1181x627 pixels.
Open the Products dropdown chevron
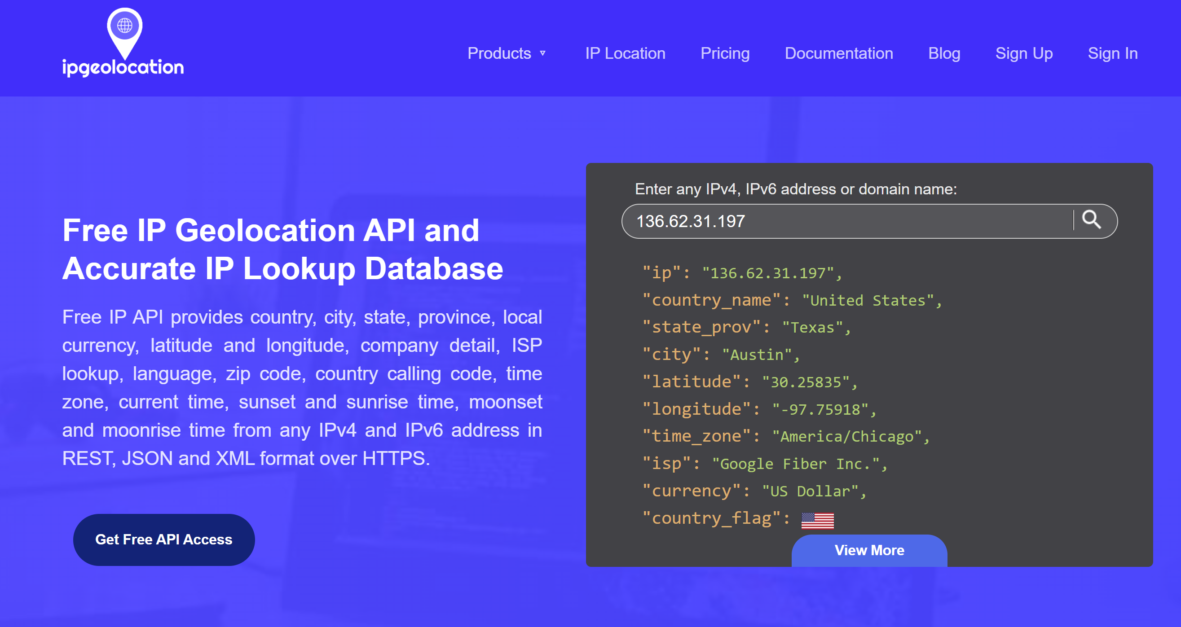point(543,53)
